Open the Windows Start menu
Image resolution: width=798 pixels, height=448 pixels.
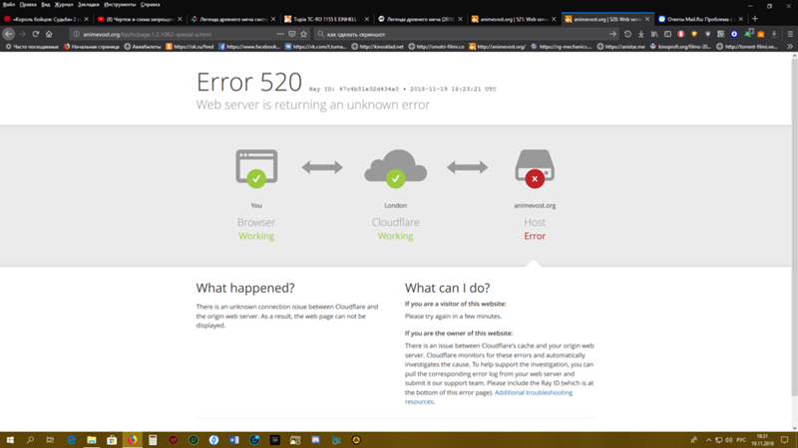click(x=10, y=440)
